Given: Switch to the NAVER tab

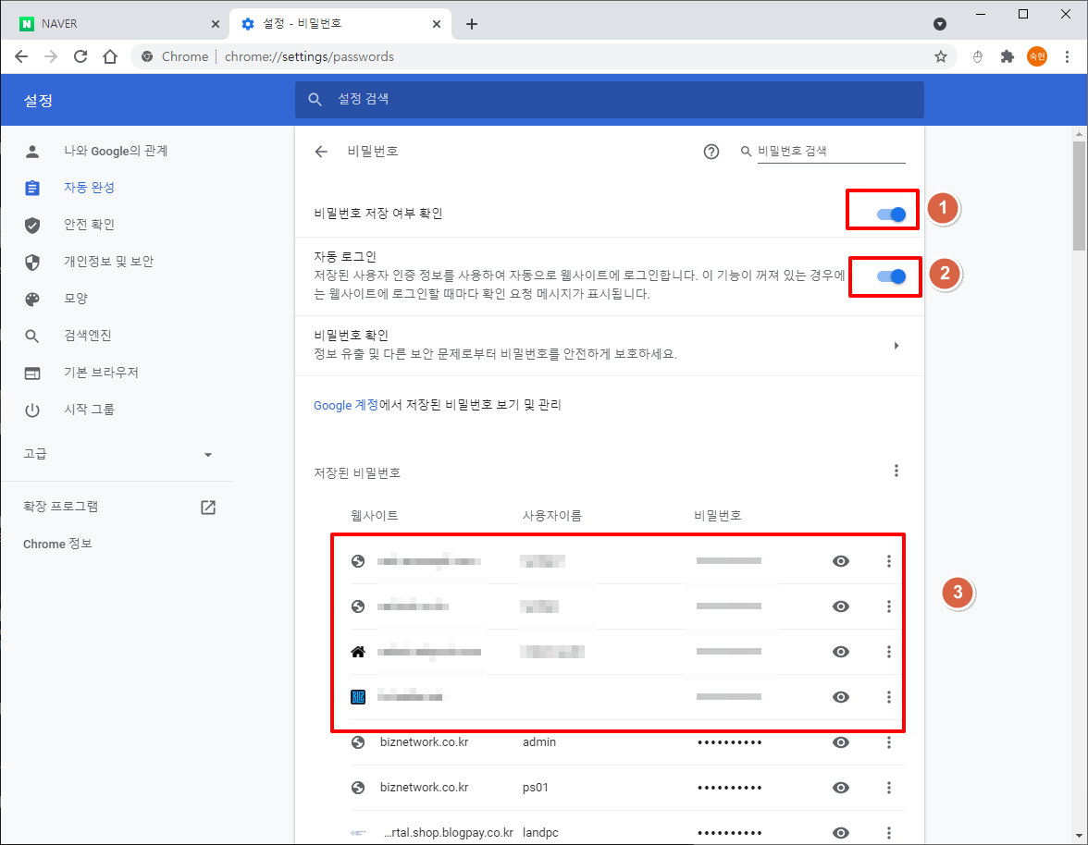Looking at the screenshot, I should (120, 24).
